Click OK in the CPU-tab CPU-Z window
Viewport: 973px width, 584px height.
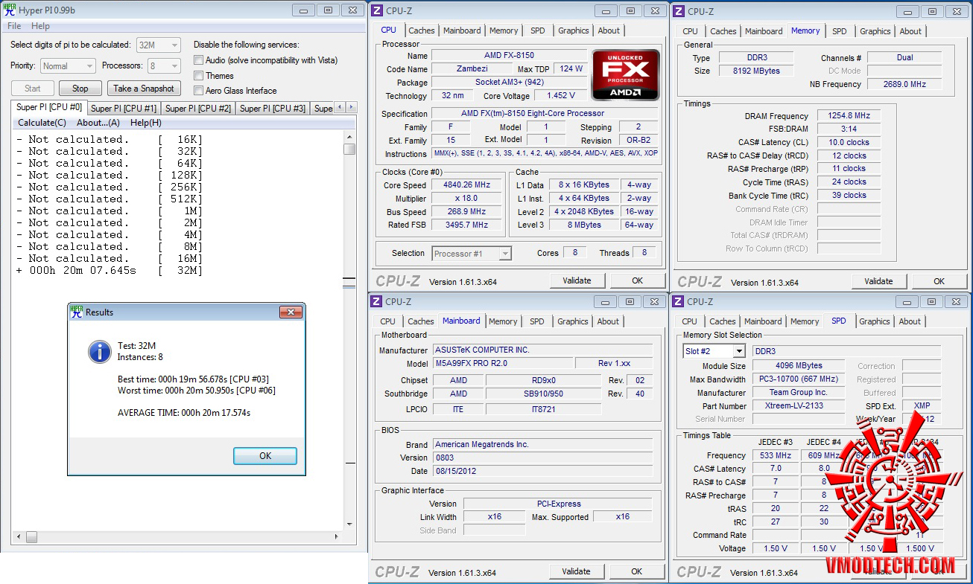coord(637,280)
